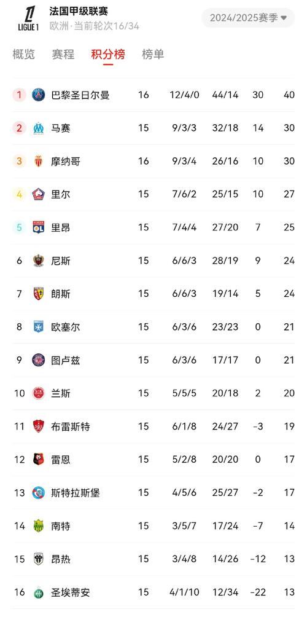Tap the 图卢兹 club crest
The width and height of the screenshot is (307, 617).
point(39,360)
